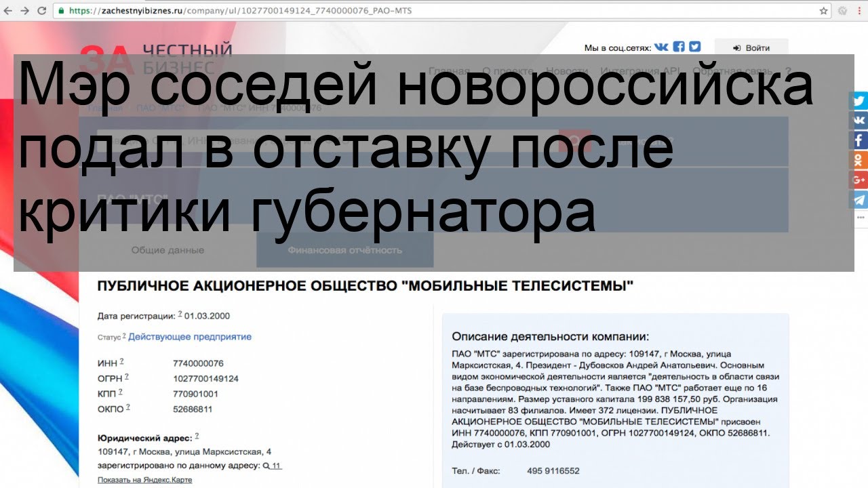Click registration date 01.03.2000

[207, 317]
